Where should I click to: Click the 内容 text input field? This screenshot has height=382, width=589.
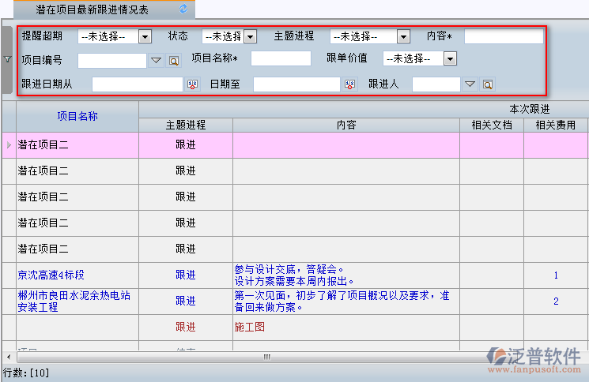pos(504,36)
